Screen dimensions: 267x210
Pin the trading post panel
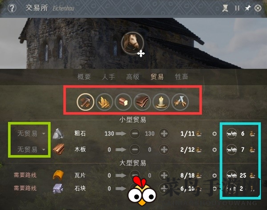tap(248, 8)
